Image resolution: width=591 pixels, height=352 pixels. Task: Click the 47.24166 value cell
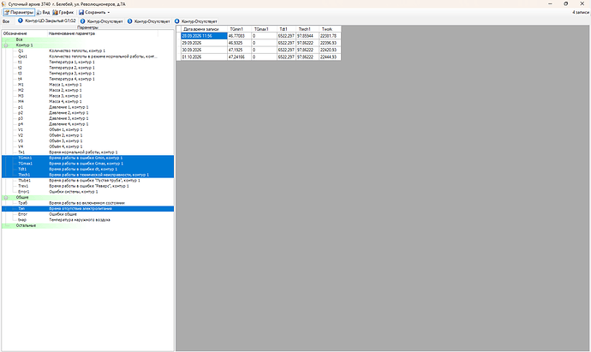pos(239,57)
